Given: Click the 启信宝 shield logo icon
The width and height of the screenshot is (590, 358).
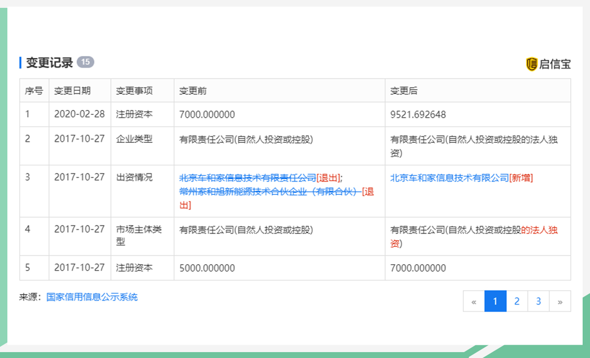Looking at the screenshot, I should 531,64.
